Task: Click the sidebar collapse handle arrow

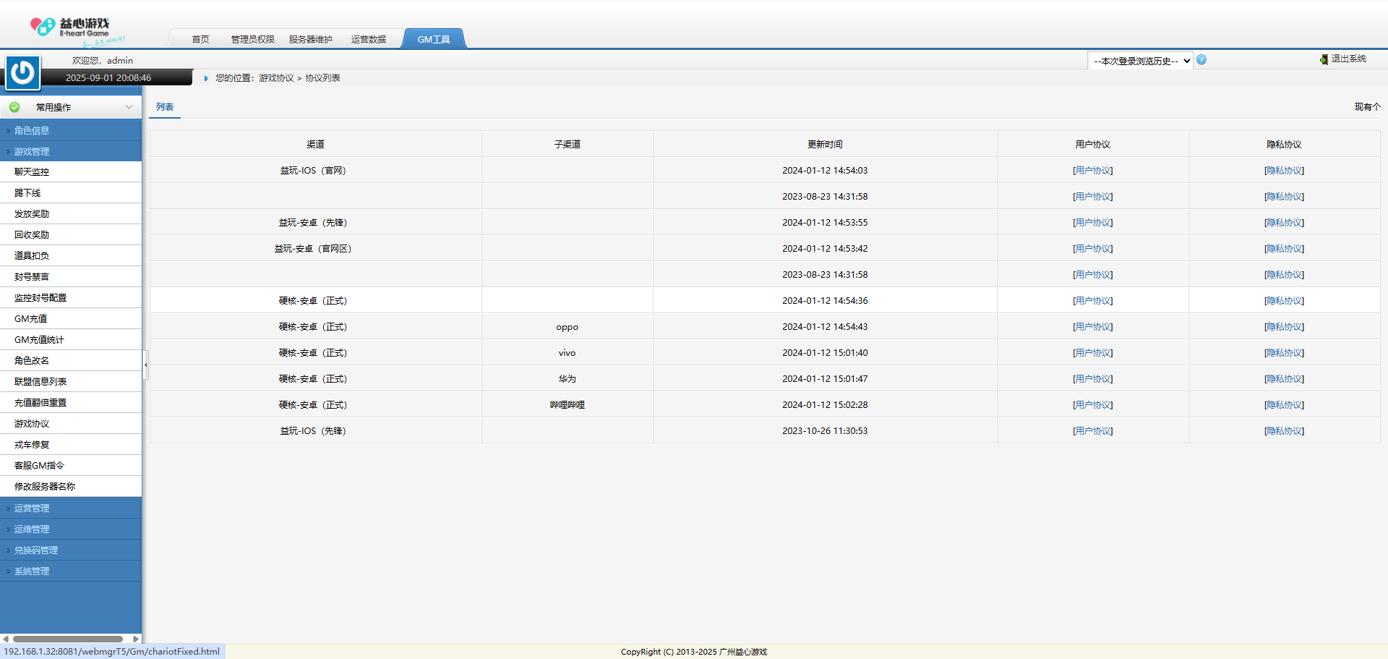Action: point(146,365)
